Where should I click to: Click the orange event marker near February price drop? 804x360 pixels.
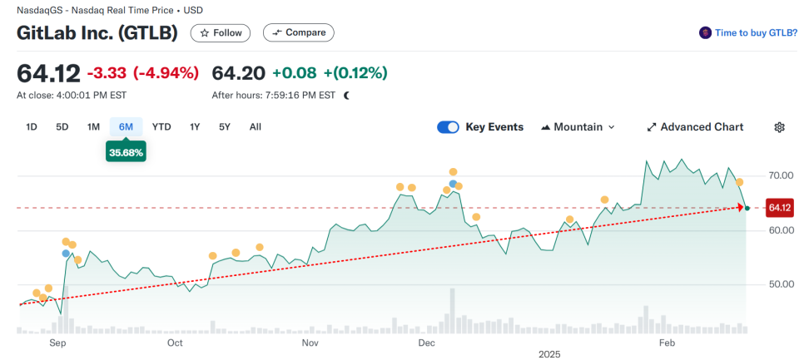tap(739, 182)
